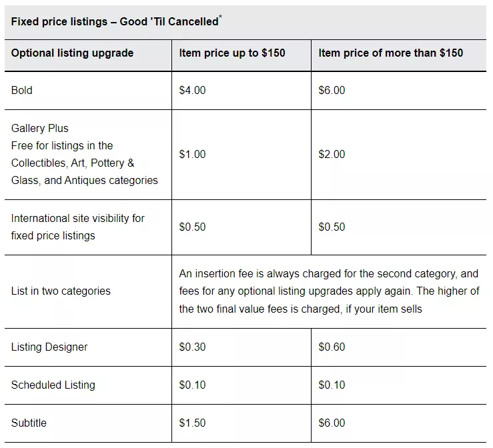This screenshot has width=493, height=448.
Task: Select the $4.00 Bold fee cell
Action: point(192,90)
